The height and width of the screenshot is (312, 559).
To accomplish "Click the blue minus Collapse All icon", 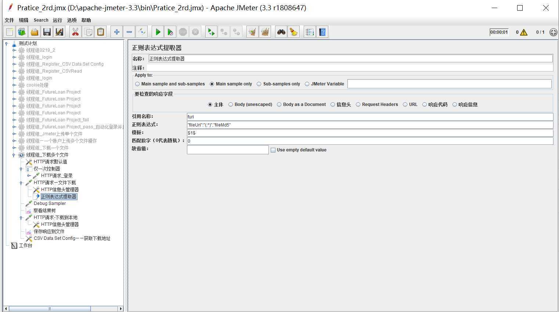I will click(x=129, y=32).
